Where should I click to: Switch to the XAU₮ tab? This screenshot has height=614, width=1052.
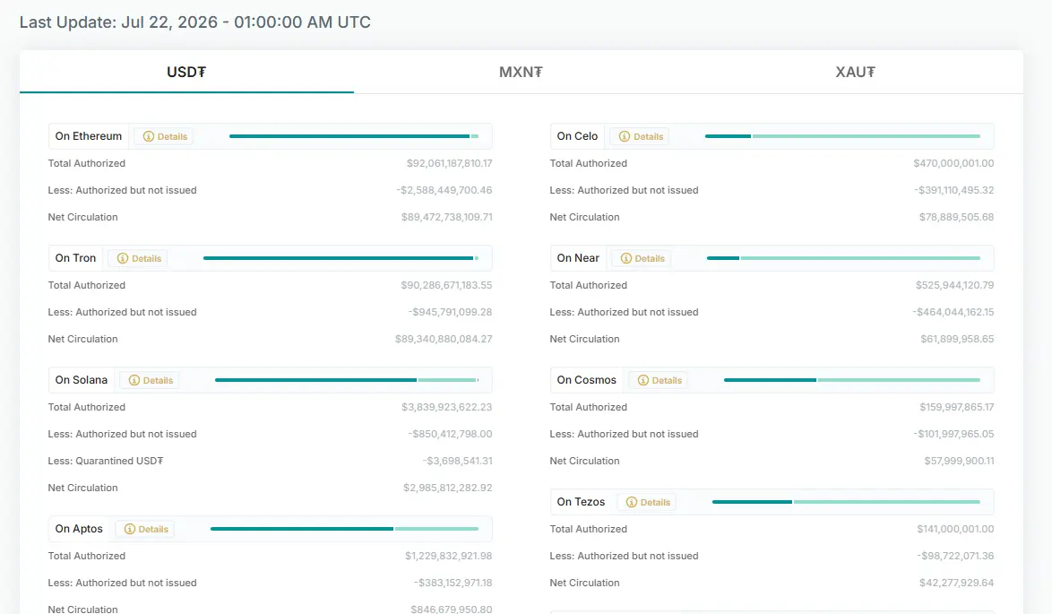(856, 72)
